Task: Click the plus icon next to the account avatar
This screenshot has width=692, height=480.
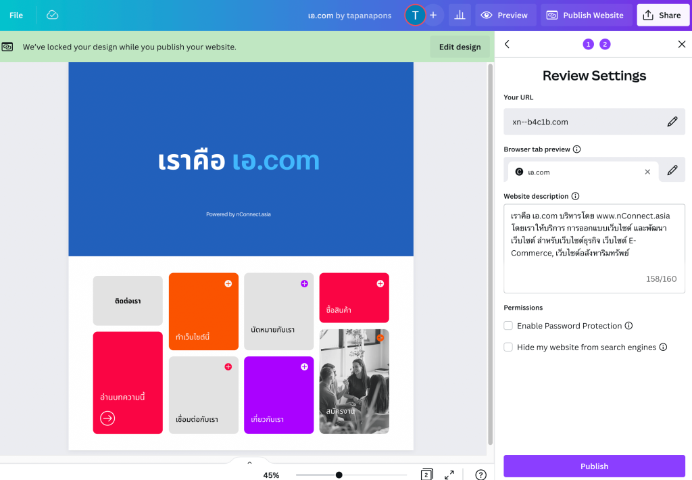Action: pyautogui.click(x=433, y=15)
